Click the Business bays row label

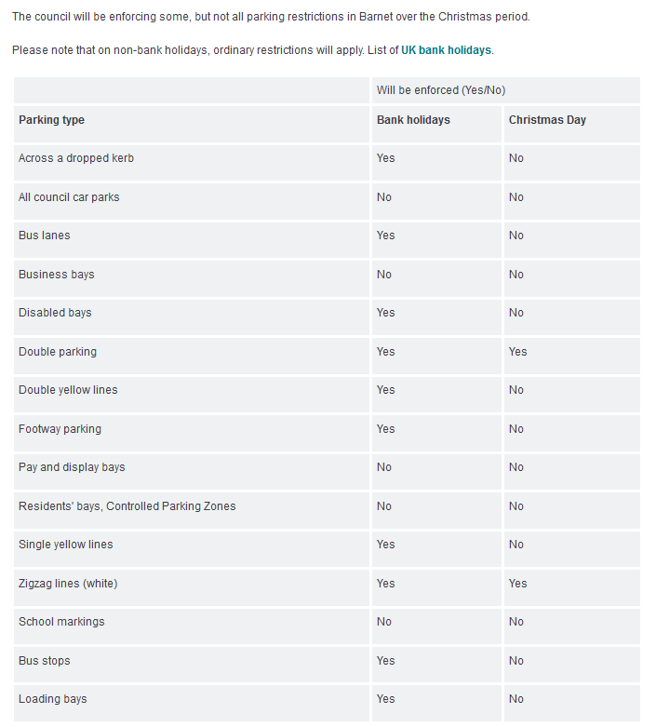coord(56,275)
